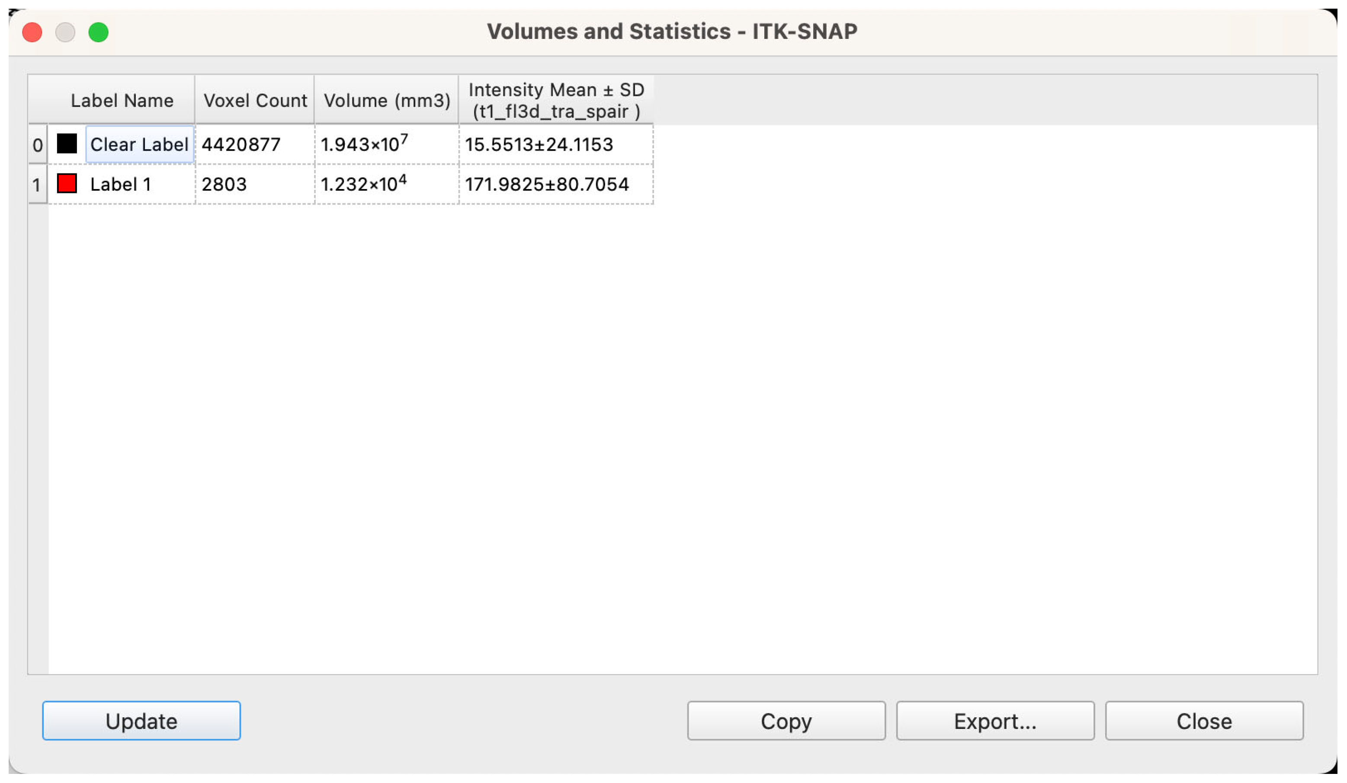Click the Update button
The width and height of the screenshot is (1347, 783).
(x=141, y=721)
